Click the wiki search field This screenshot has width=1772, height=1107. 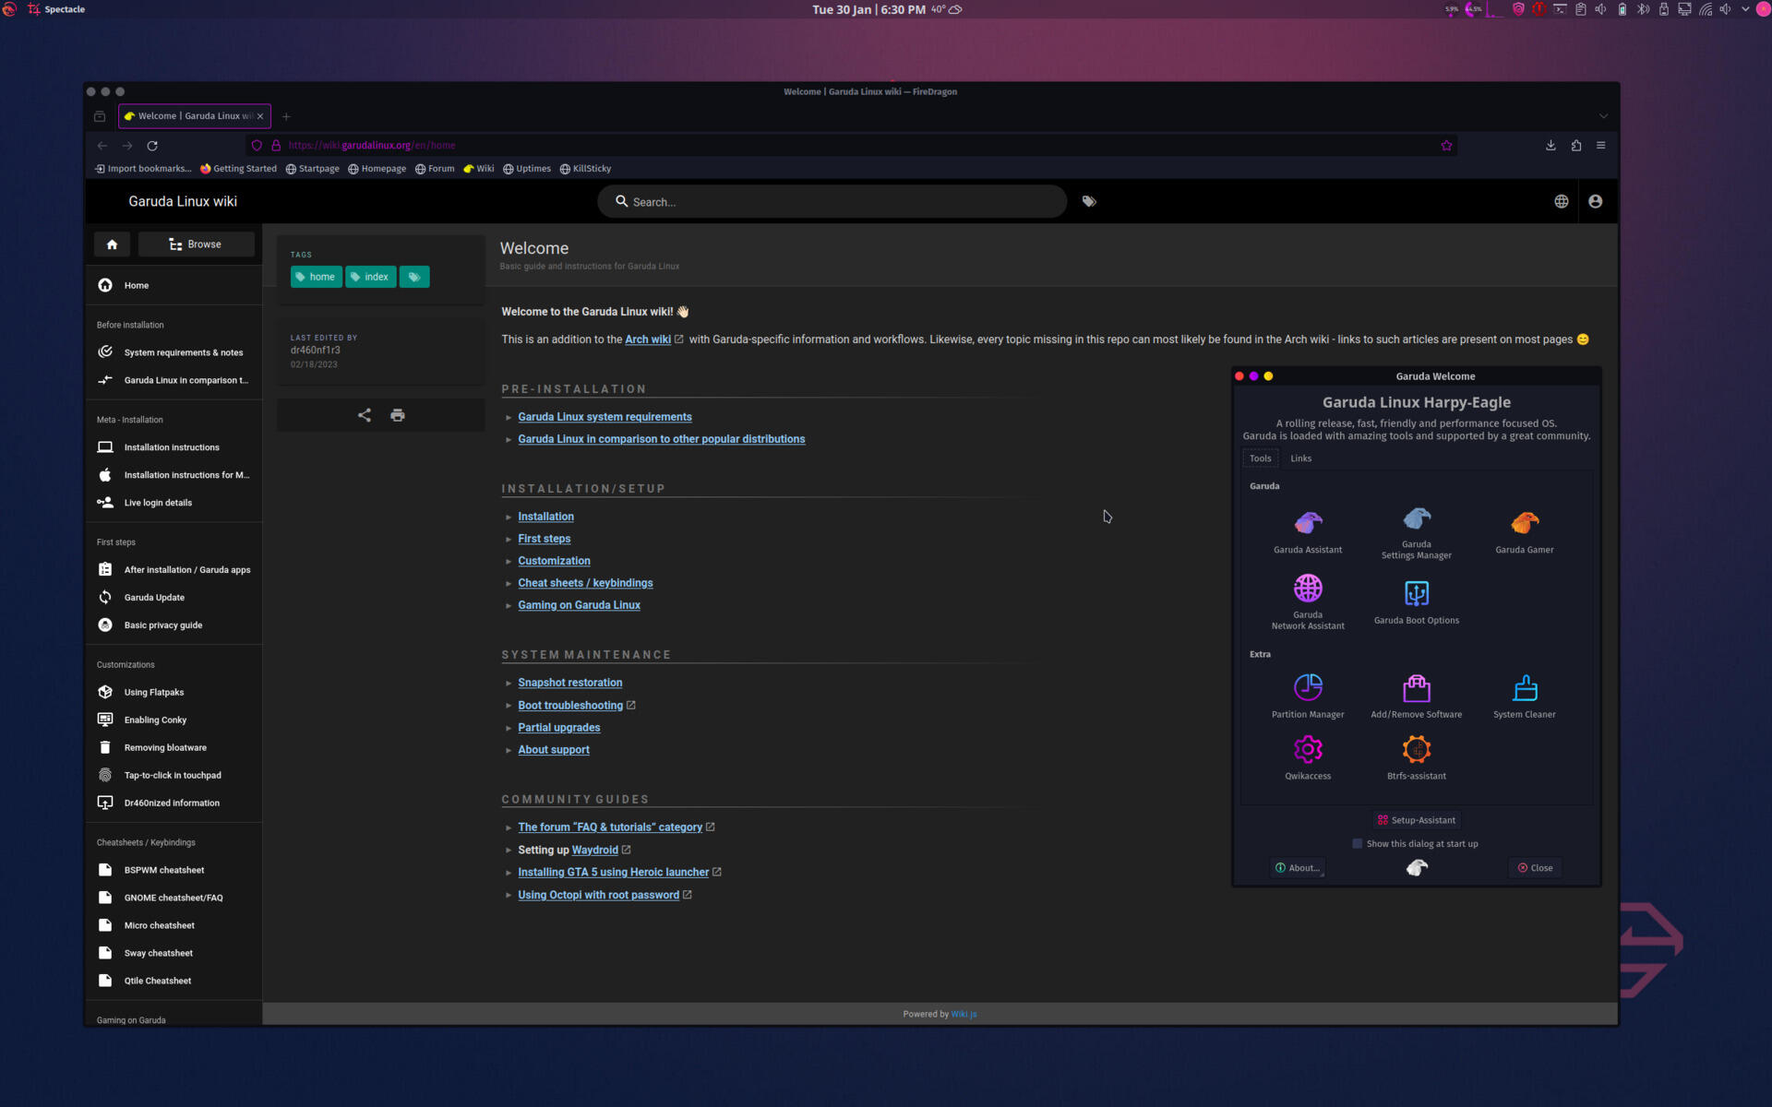(832, 201)
